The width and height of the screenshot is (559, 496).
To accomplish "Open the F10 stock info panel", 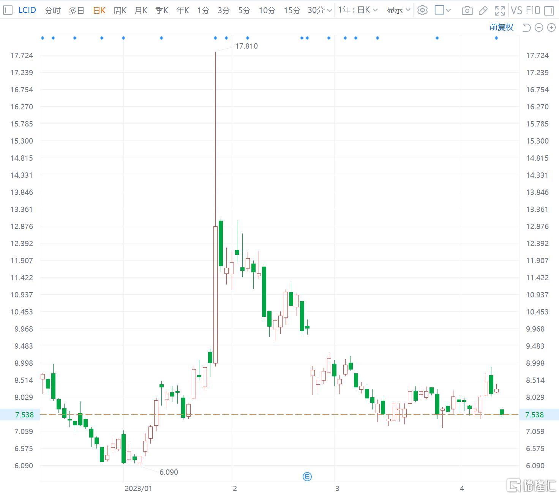I will pyautogui.click(x=533, y=10).
